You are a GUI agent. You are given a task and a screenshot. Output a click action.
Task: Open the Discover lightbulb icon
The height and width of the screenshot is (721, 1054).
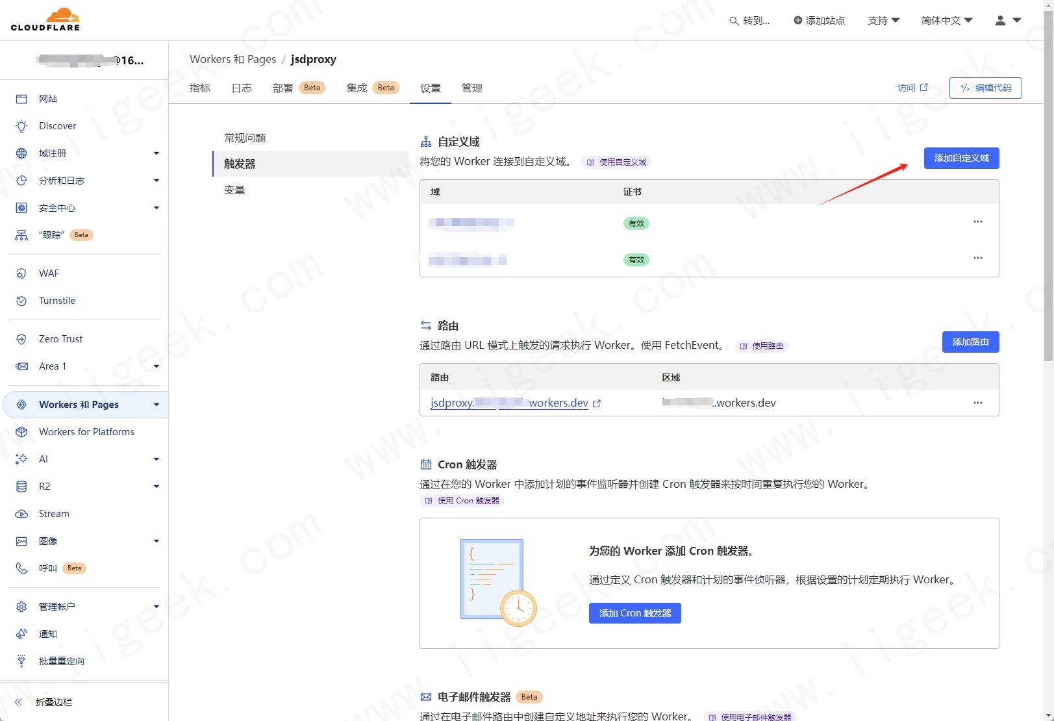pyautogui.click(x=21, y=126)
